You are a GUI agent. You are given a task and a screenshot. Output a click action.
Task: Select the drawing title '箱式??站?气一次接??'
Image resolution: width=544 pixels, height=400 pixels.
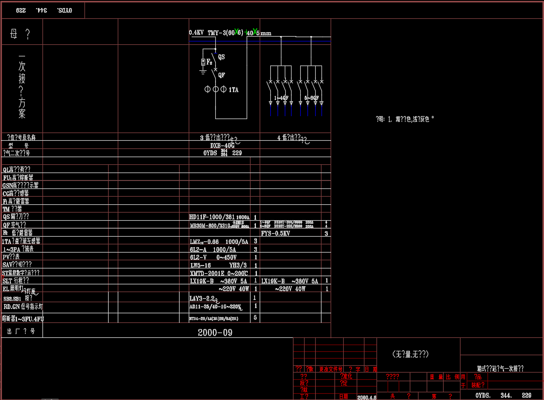coord(500,369)
